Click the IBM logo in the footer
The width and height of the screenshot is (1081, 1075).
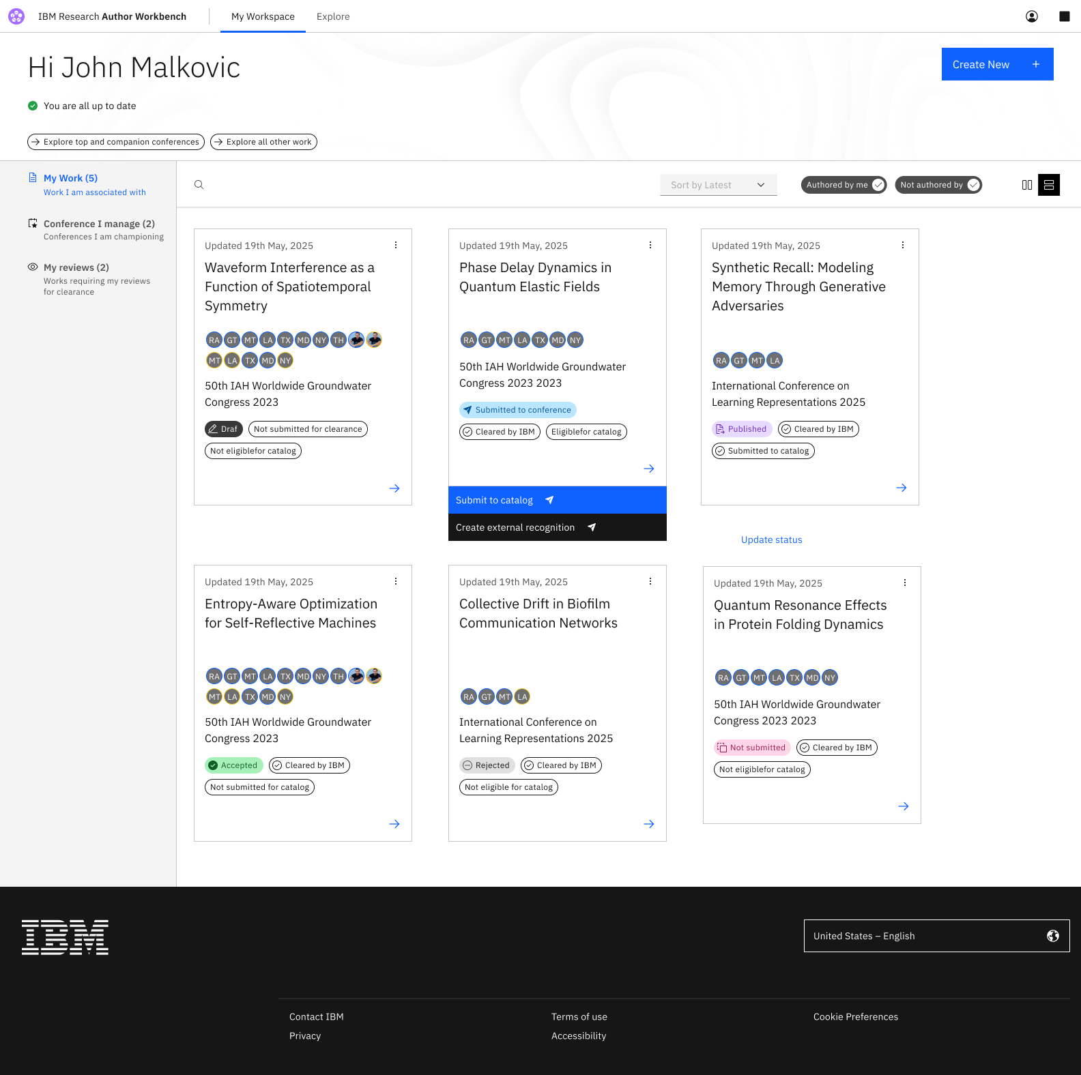65,937
